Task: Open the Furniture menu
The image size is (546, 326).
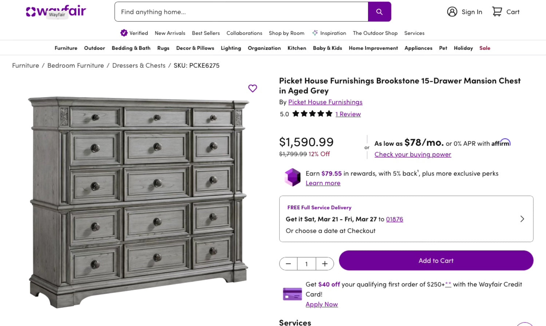Action: (66, 48)
